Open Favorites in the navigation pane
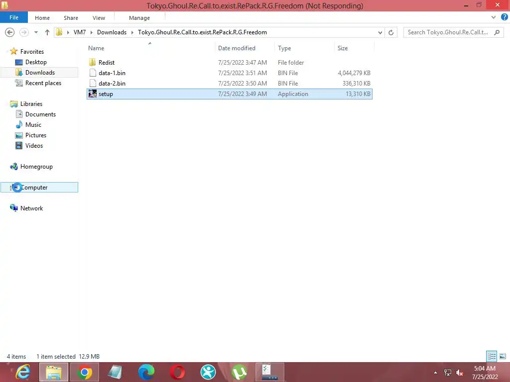Viewport: 510px width, 382px height. point(32,52)
